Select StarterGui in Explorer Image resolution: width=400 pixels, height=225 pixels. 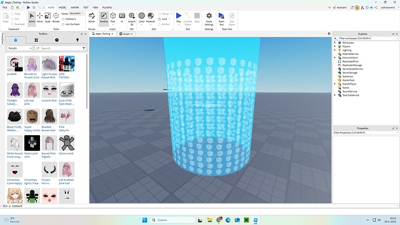click(x=347, y=77)
